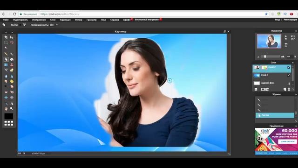Select the Pinch tool
The width and height of the screenshot is (298, 168).
(12, 98)
